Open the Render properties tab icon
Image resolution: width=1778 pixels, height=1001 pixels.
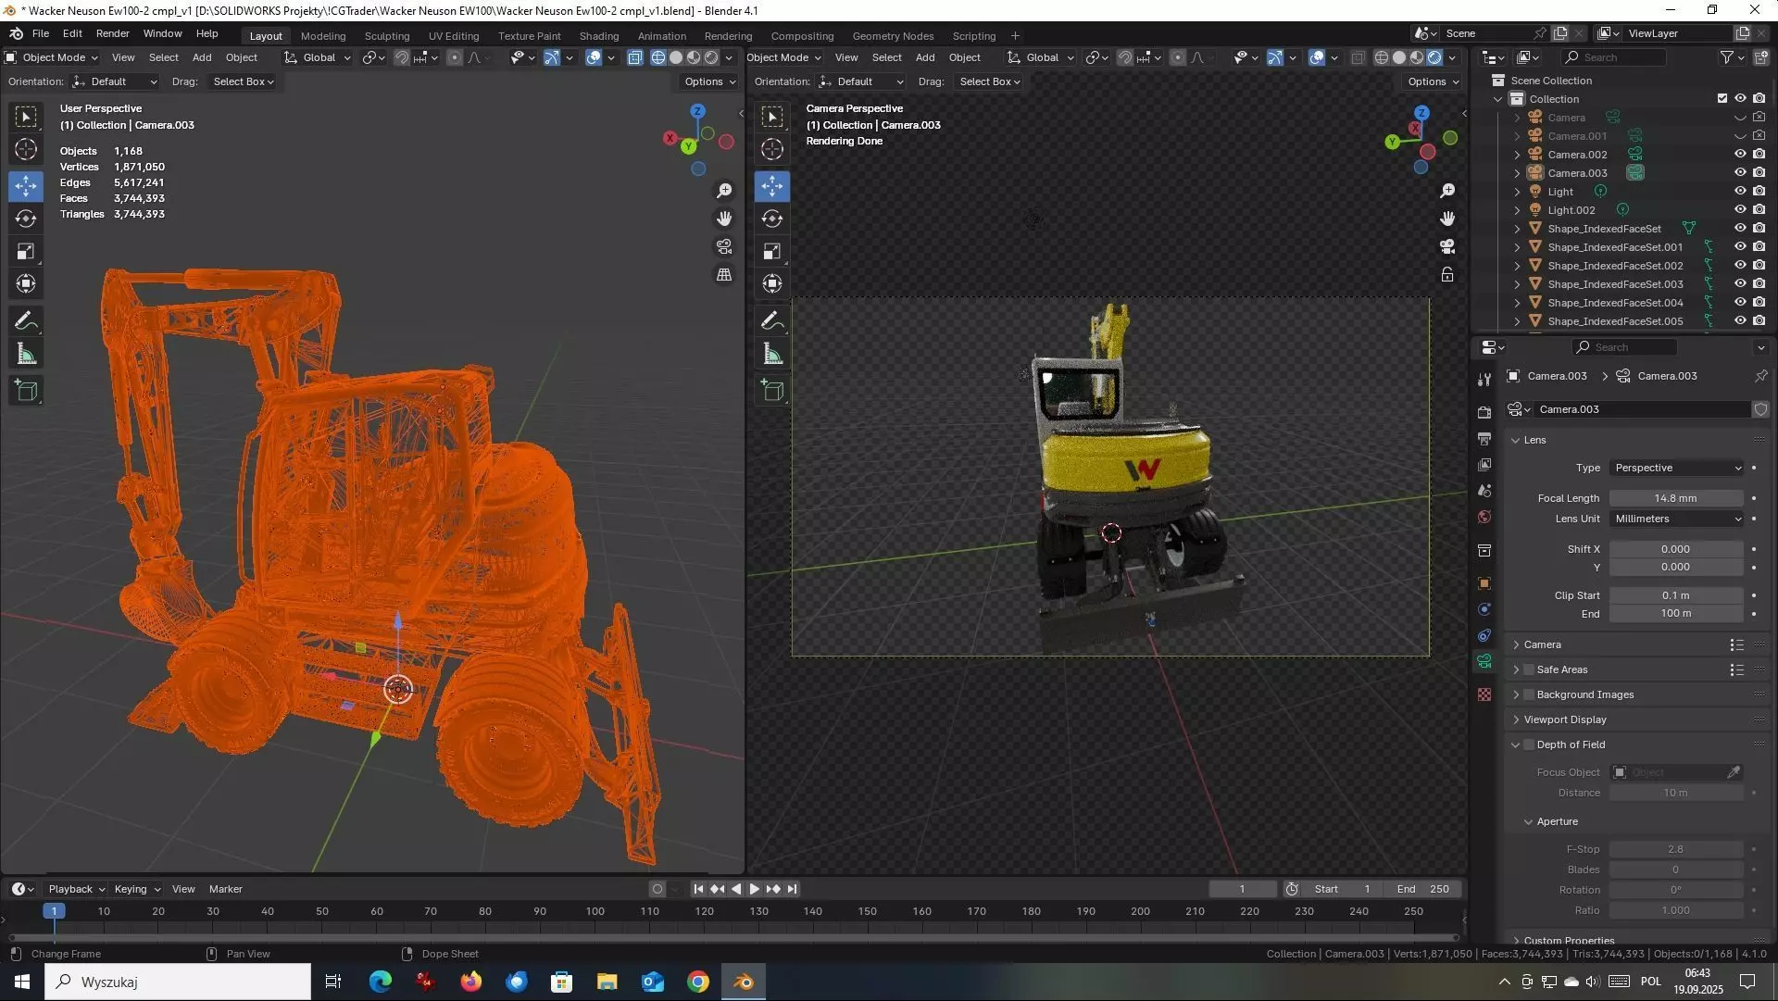tap(1484, 412)
